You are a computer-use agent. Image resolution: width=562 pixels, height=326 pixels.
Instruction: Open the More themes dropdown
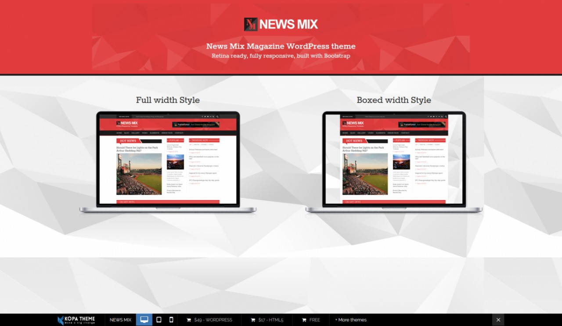[x=351, y=320]
